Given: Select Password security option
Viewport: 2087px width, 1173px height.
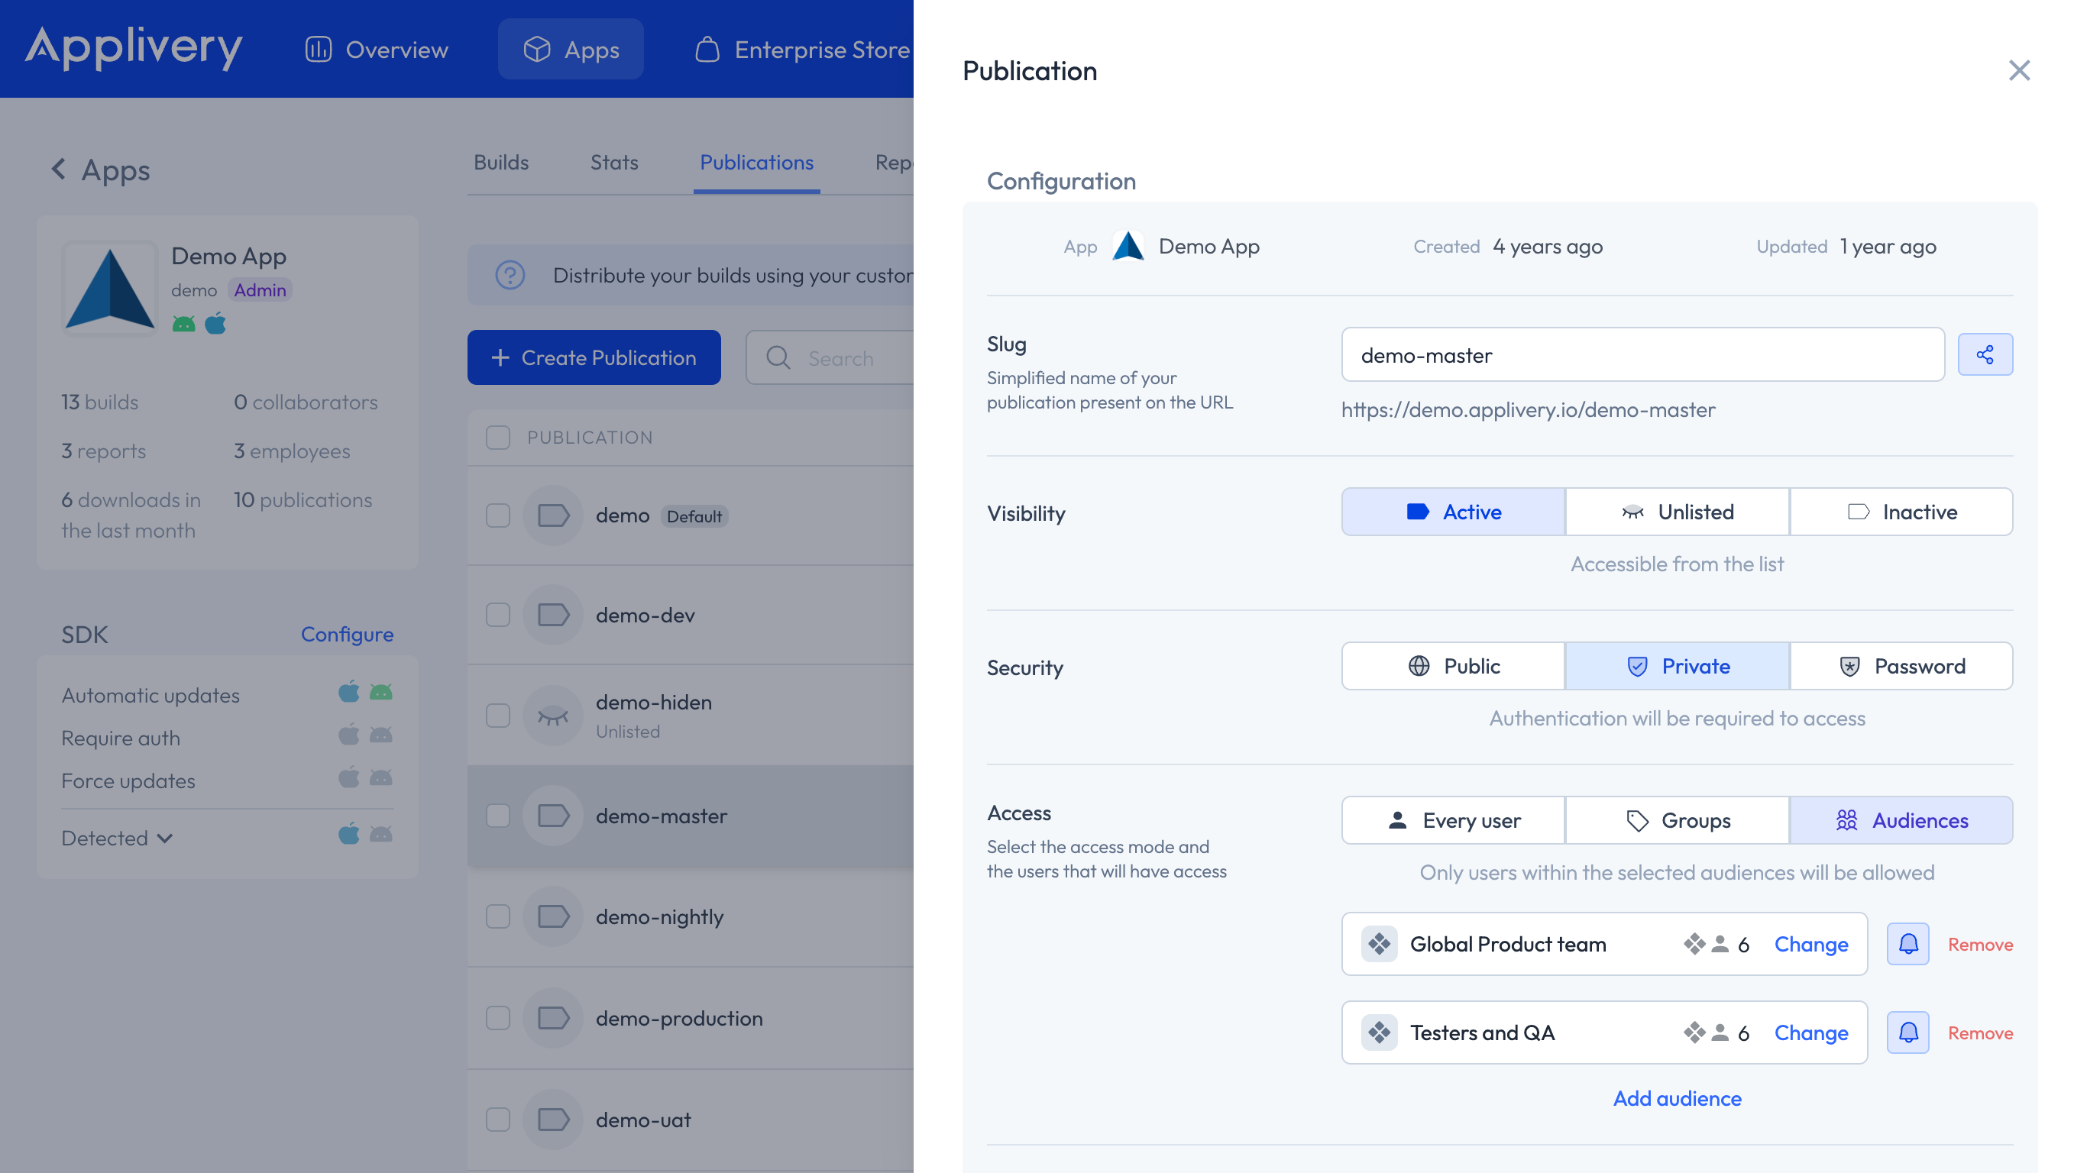Looking at the screenshot, I should (1901, 666).
